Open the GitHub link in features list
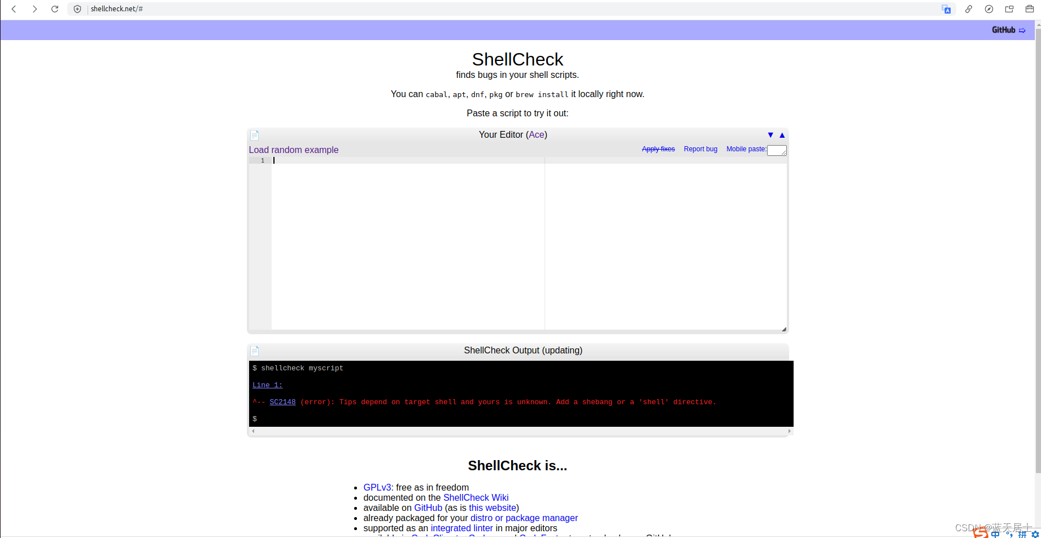The width and height of the screenshot is (1041, 538). pos(428,508)
